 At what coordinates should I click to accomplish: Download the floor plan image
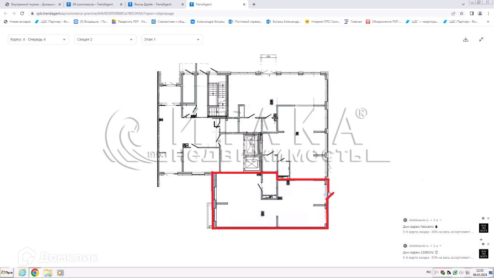point(466,40)
